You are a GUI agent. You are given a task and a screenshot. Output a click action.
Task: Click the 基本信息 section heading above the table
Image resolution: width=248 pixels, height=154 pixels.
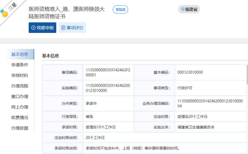50,56
